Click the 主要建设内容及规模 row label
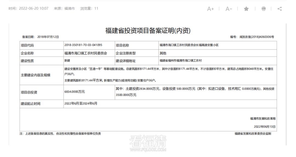This screenshot has height=157, width=296. click(x=35, y=75)
